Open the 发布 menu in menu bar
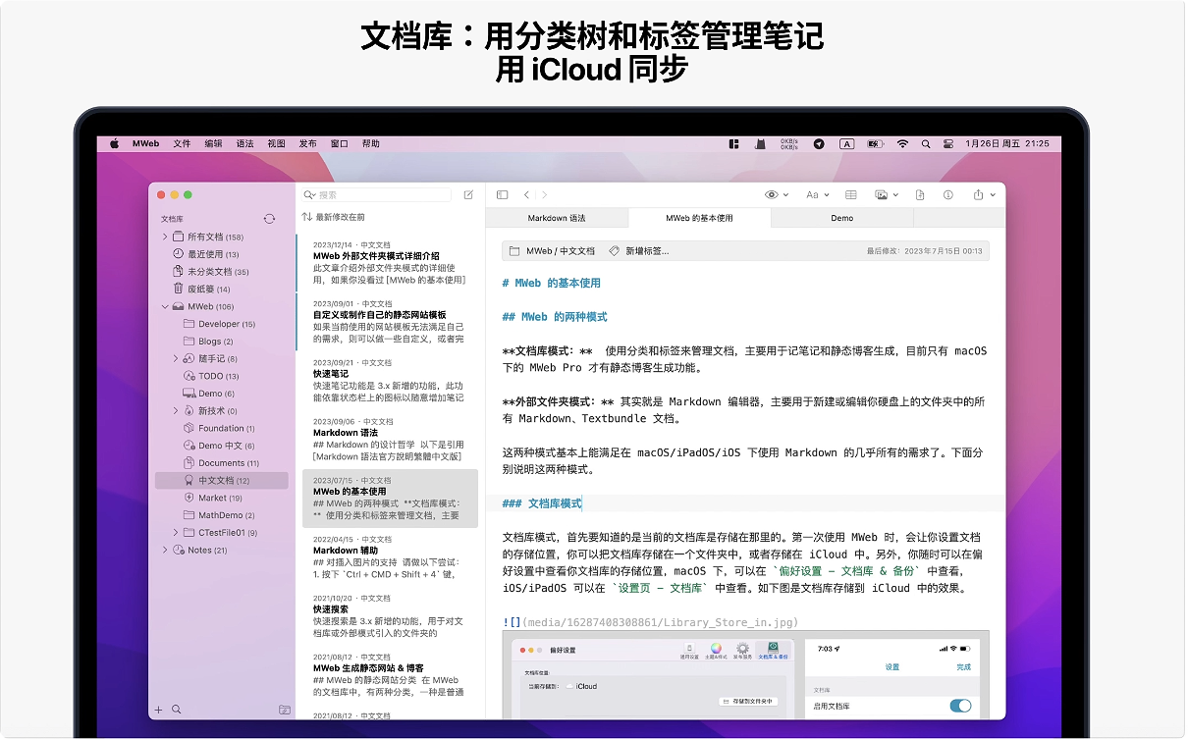The width and height of the screenshot is (1188, 739). tap(307, 143)
